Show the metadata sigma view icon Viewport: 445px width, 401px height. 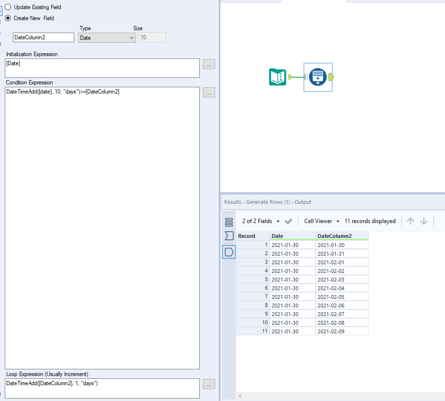click(x=229, y=236)
